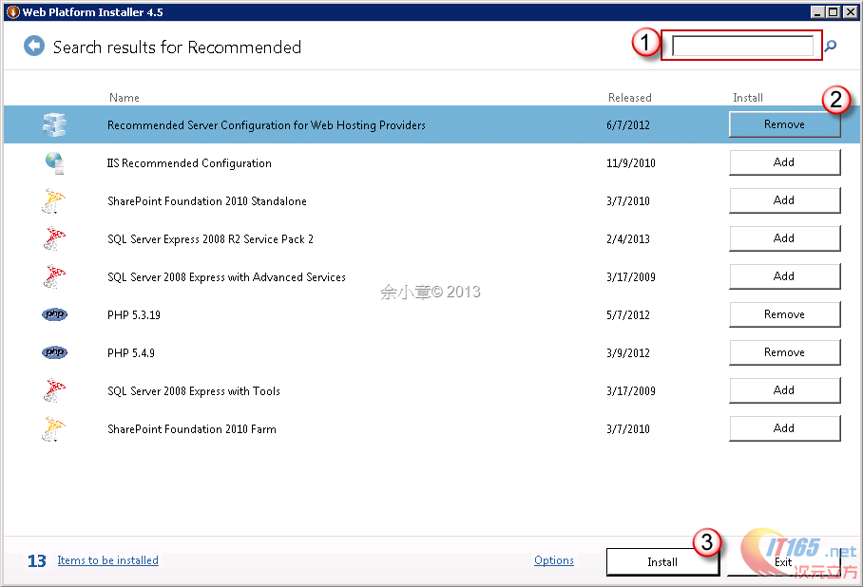The width and height of the screenshot is (863, 587).
Task: Click the Recommended Server Configuration server icon
Action: (x=54, y=124)
